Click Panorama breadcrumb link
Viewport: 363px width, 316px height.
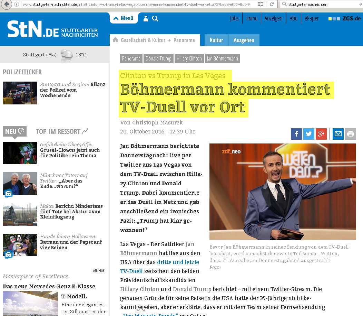(184, 40)
